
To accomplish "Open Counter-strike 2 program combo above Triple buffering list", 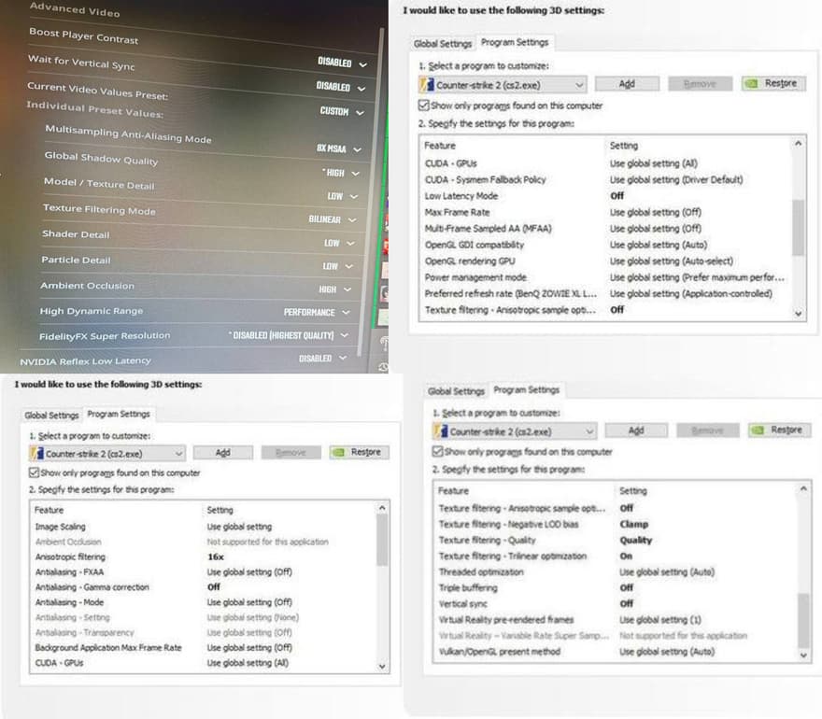I will (515, 431).
